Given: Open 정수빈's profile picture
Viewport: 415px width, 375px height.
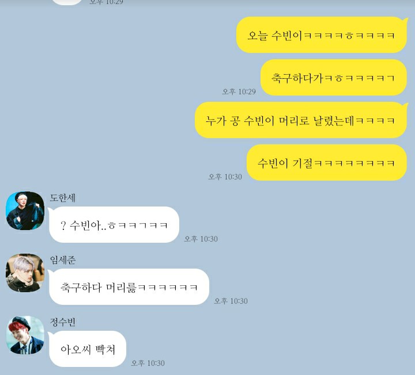Looking at the screenshot, I should coord(25,335).
